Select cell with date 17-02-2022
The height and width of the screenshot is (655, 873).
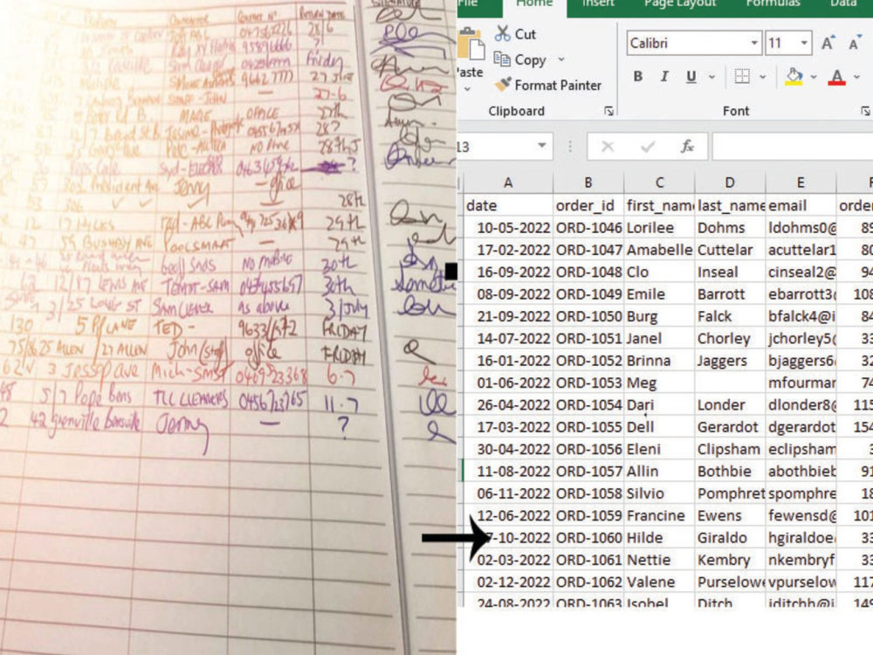(508, 250)
